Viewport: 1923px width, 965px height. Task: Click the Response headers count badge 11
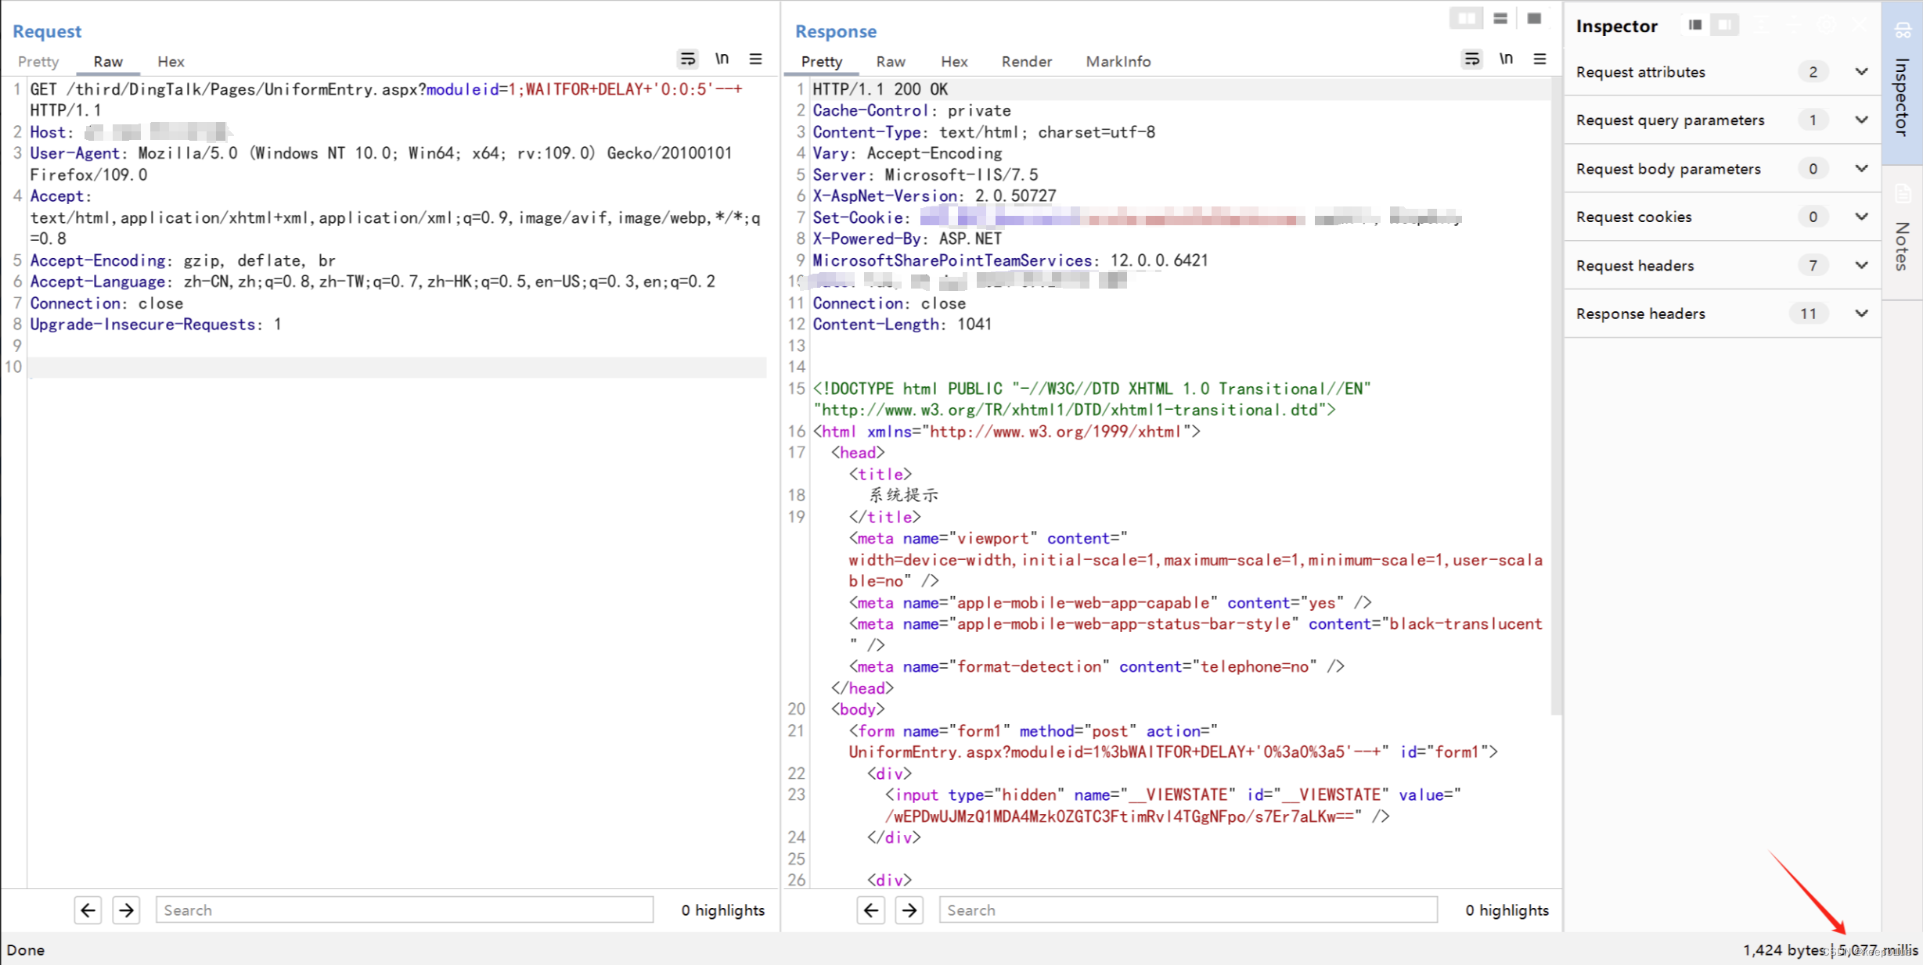point(1808,313)
